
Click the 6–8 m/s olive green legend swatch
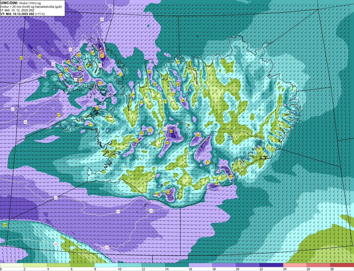coord(83,265)
